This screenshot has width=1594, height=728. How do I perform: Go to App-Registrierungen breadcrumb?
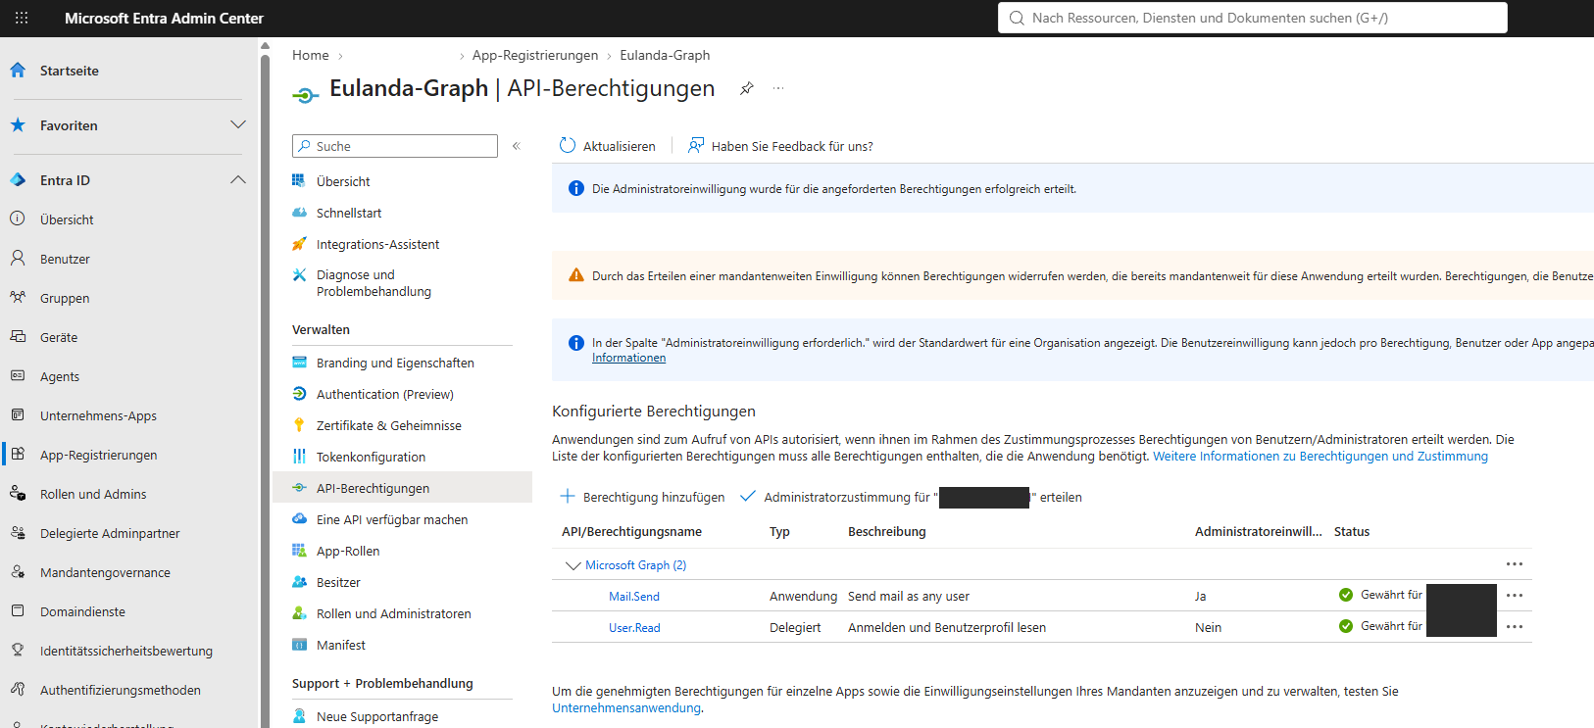[535, 55]
